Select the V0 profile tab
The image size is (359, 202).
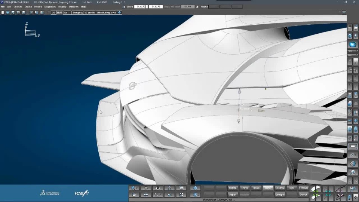(89, 13)
